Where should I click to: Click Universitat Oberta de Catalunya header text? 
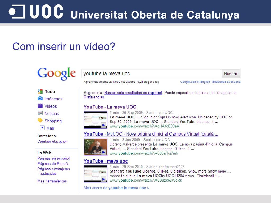tap(155, 15)
